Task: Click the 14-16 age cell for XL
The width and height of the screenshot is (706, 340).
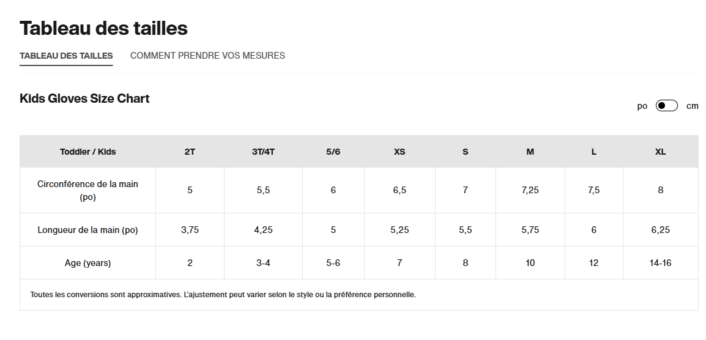Action: coord(660,263)
